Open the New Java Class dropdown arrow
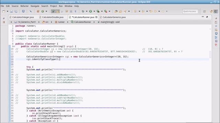Image resolution: width=220 pixels, height=123 pixels. coord(46,11)
